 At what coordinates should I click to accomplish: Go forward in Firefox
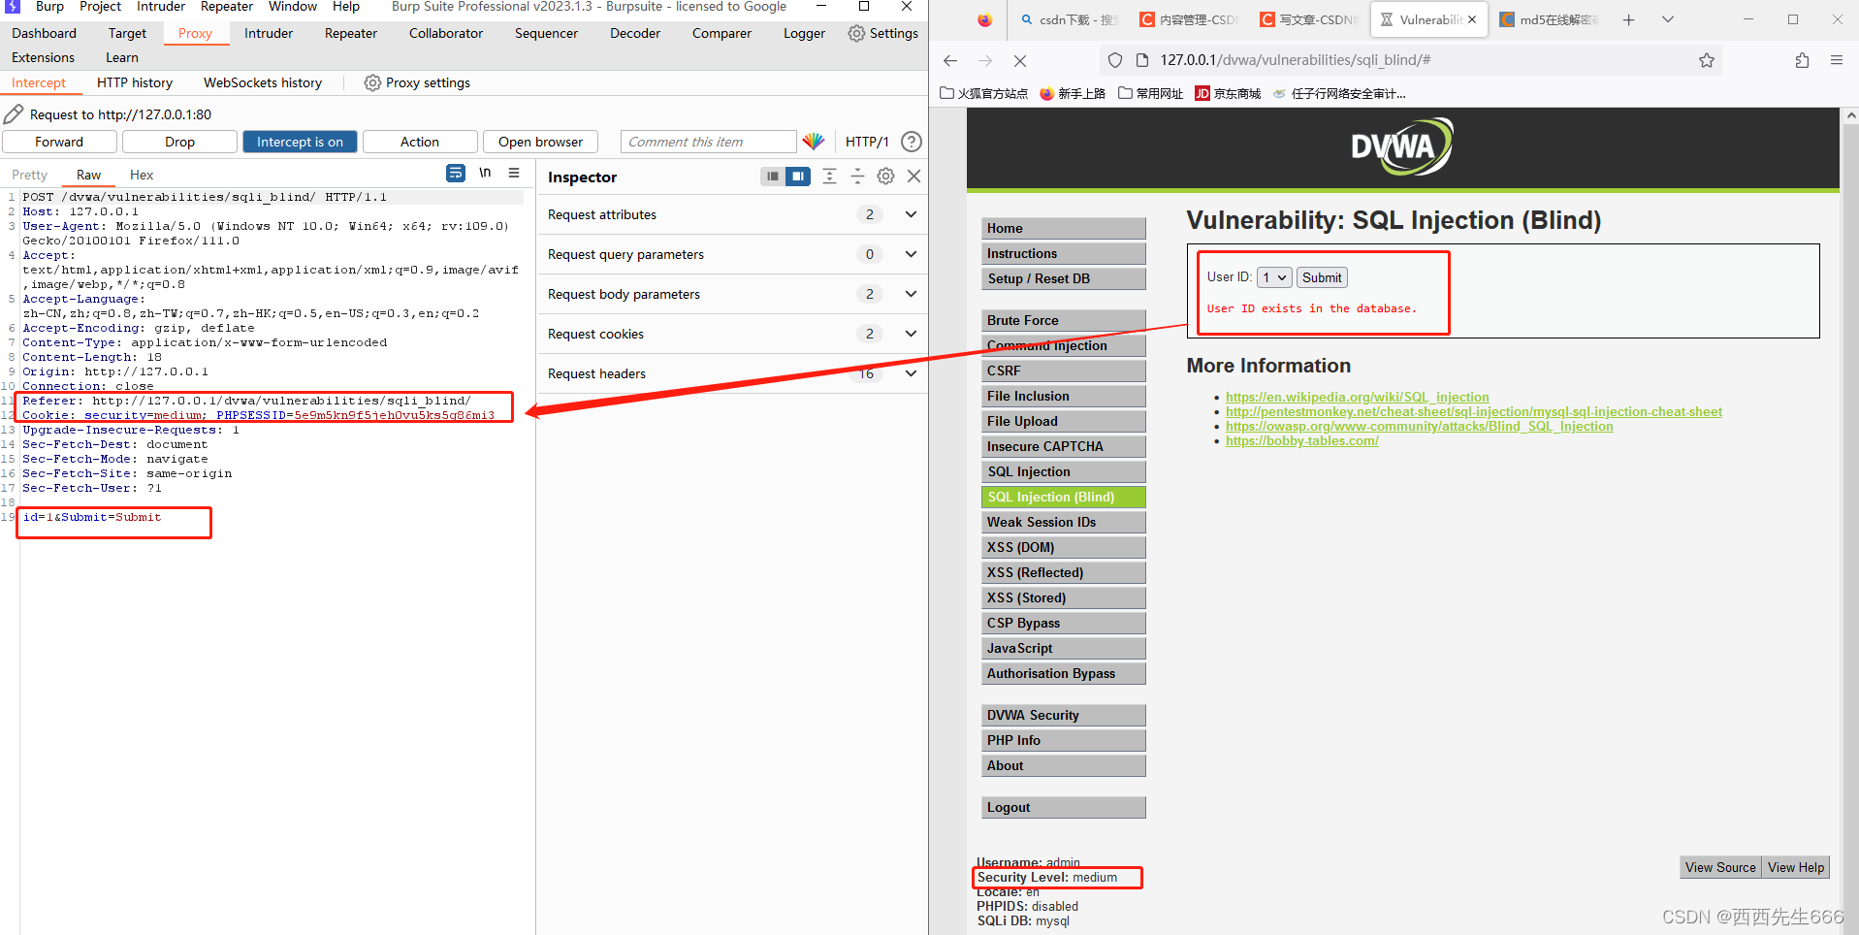click(x=985, y=60)
